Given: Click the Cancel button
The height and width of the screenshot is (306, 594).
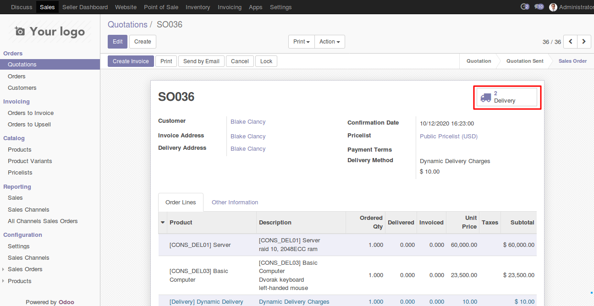Looking at the screenshot, I should point(240,61).
